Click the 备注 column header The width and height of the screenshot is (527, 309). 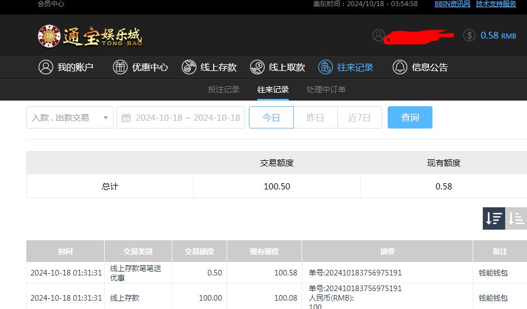[500, 251]
